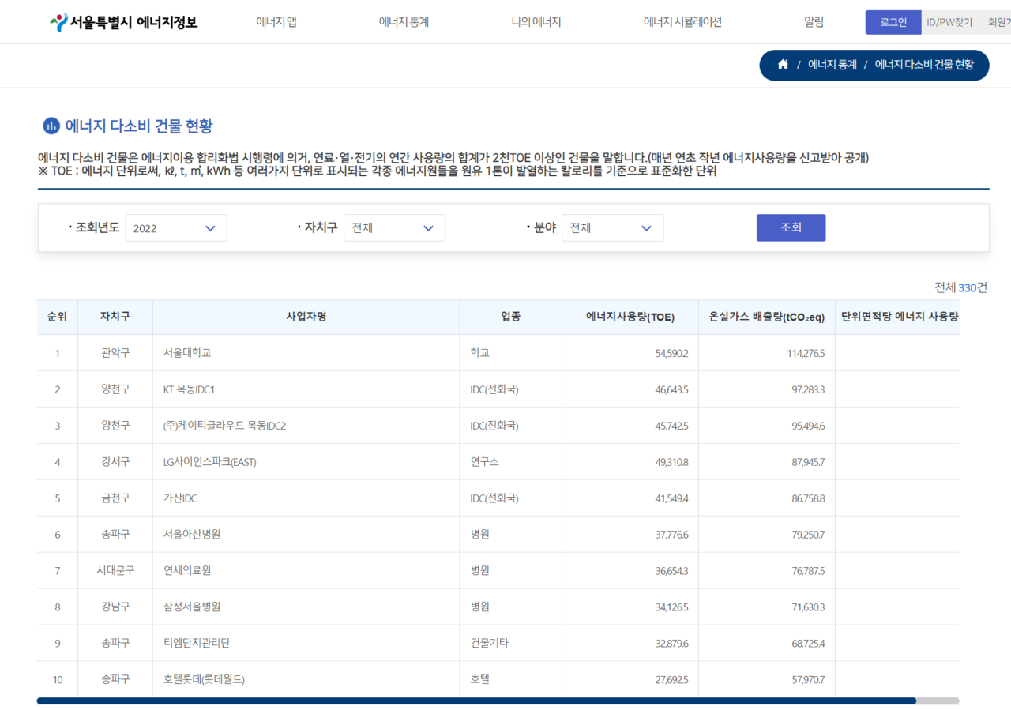Screen dimensions: 1011x710
Task: Click the 온실가스 배출량 column header
Action: click(x=766, y=317)
